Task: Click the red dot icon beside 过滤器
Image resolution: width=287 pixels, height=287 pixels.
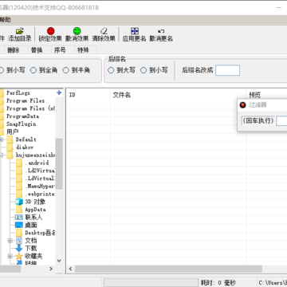Action: (242, 104)
